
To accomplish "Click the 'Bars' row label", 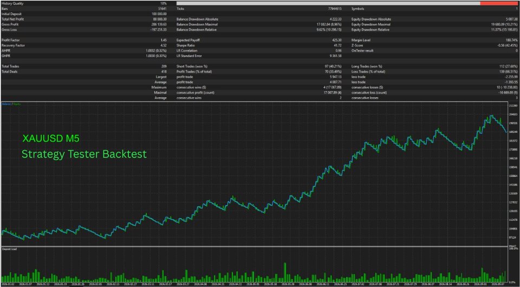I will click(x=5, y=9).
